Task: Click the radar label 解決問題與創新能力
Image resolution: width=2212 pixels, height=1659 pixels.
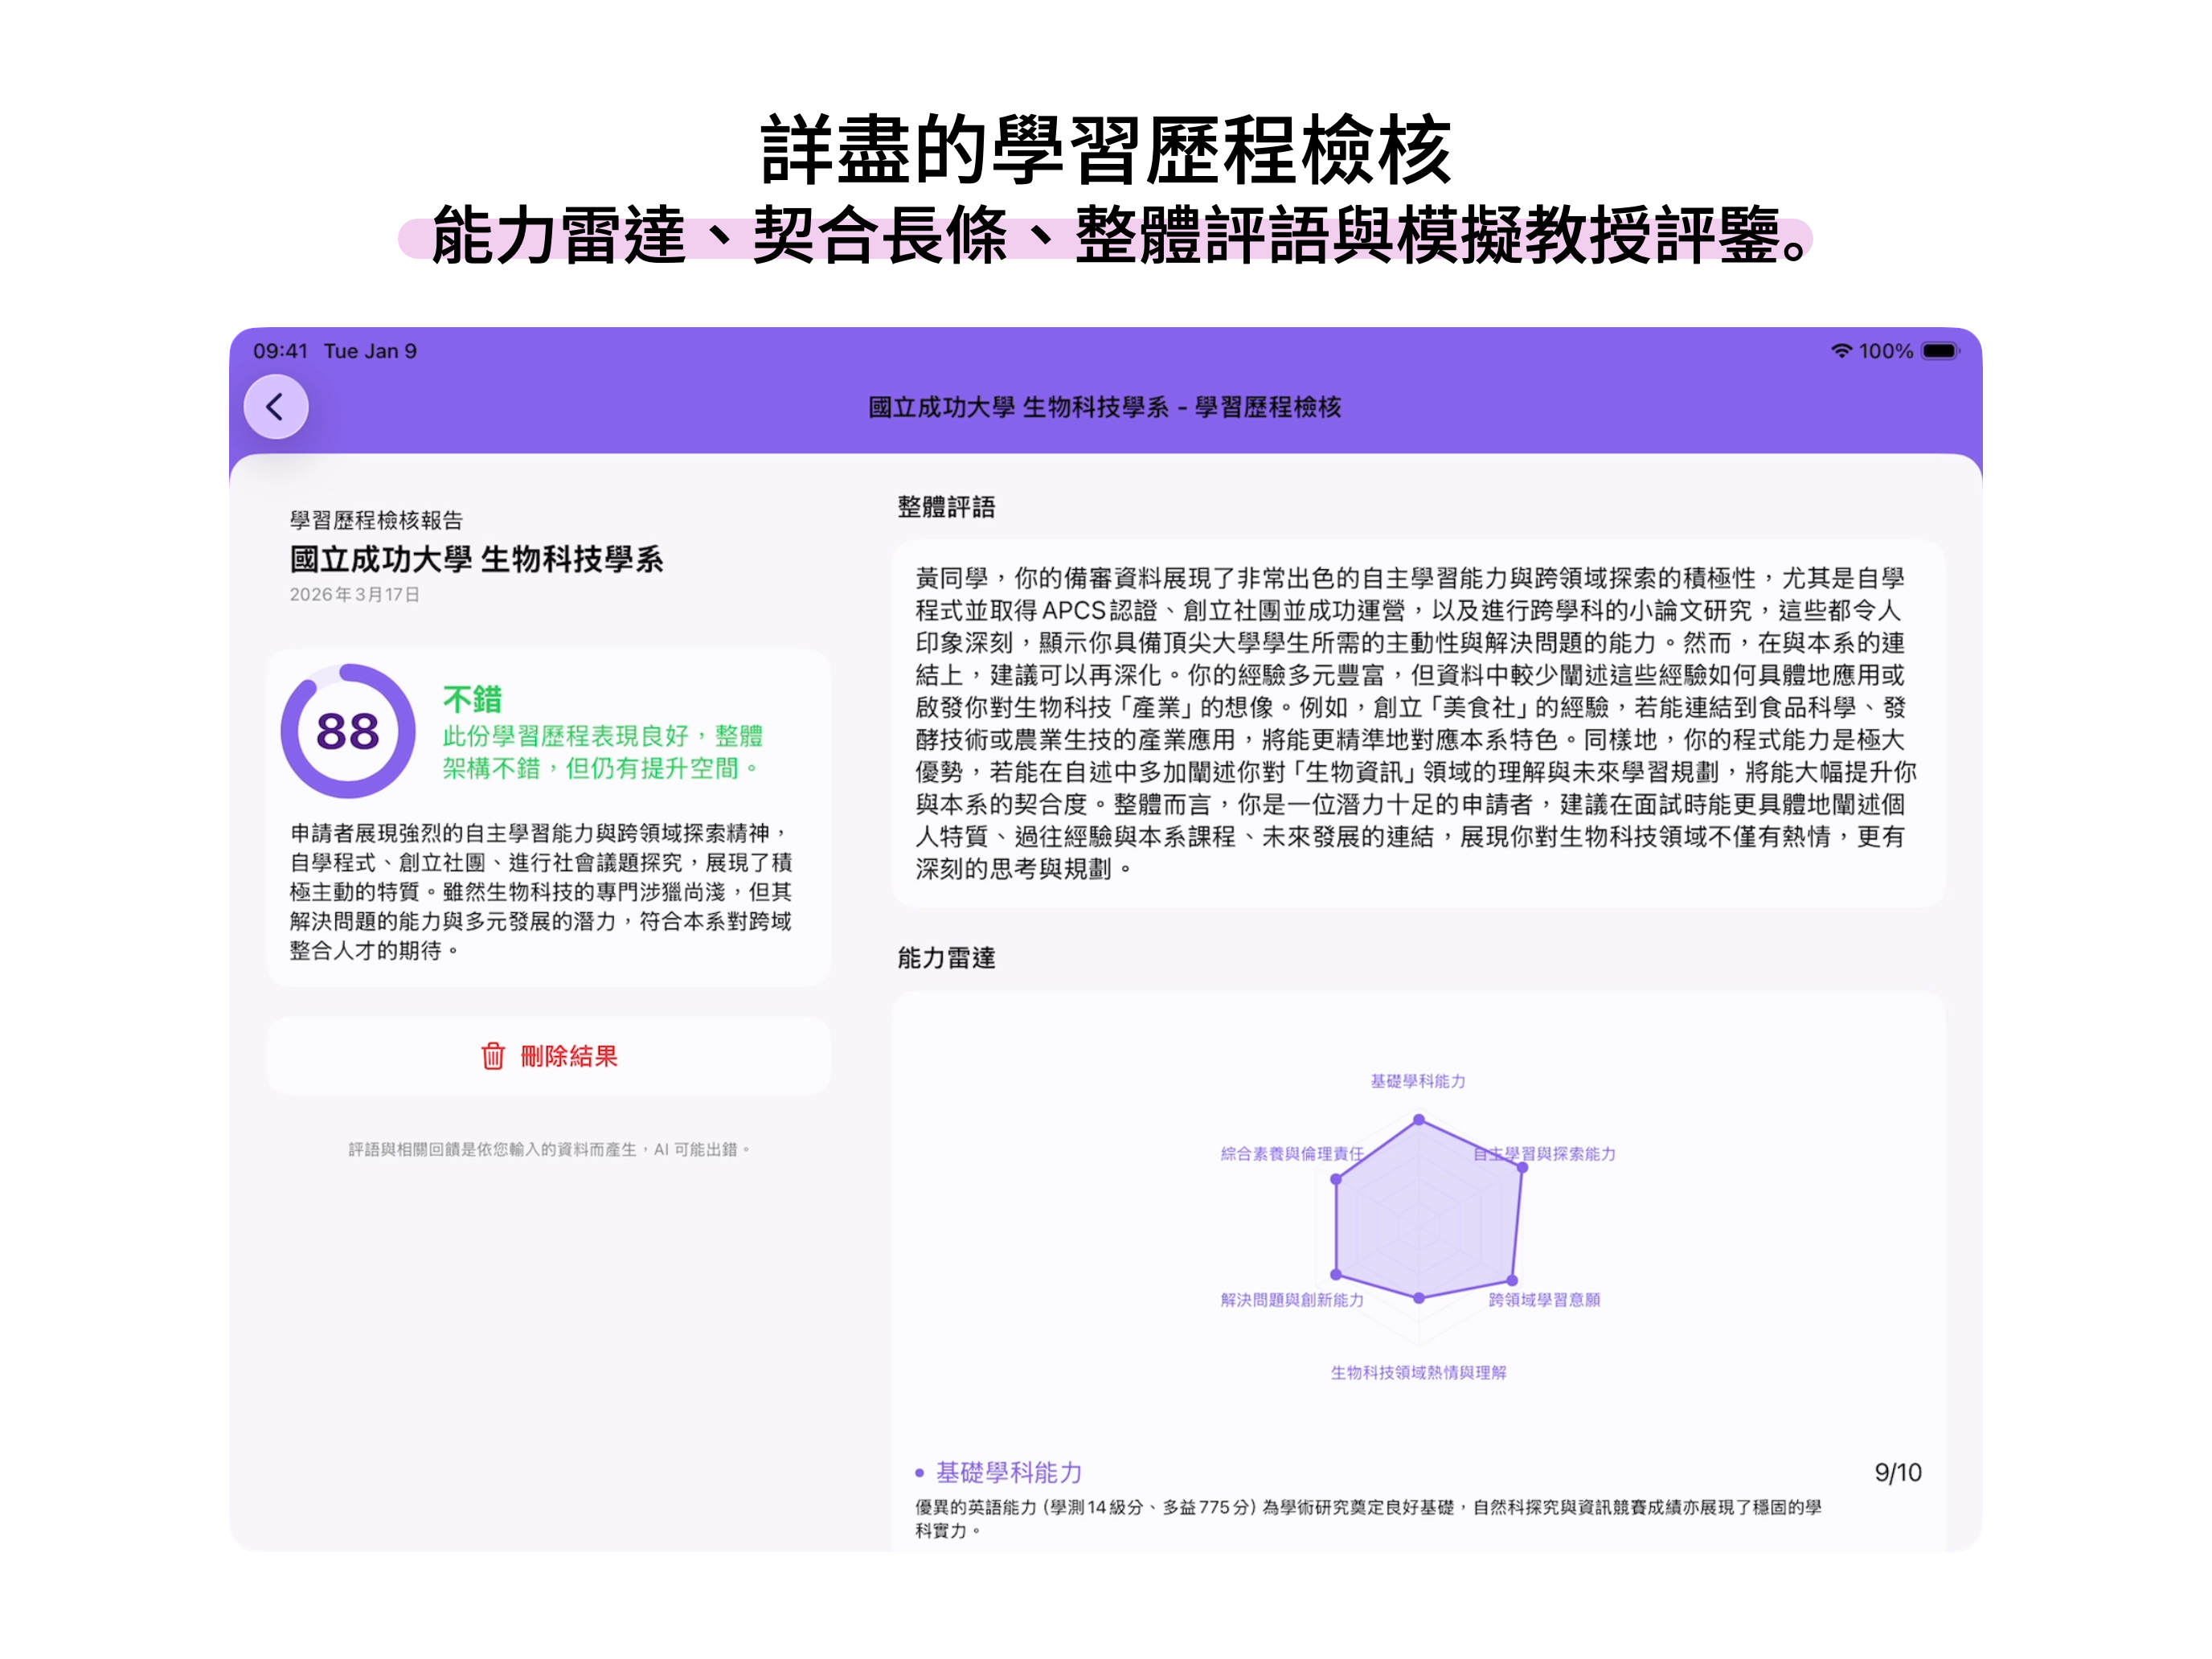Action: [x=1292, y=1300]
